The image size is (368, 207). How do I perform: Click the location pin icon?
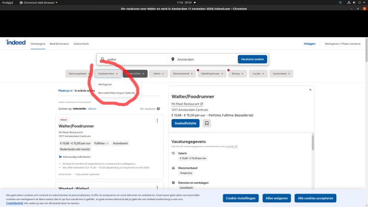[x=173, y=59]
